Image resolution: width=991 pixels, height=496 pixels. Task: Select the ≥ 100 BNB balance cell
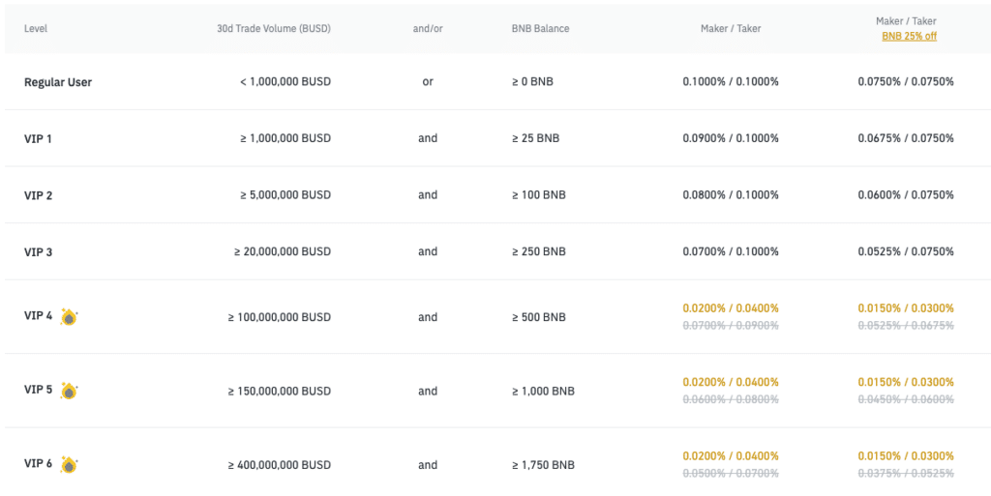click(538, 195)
